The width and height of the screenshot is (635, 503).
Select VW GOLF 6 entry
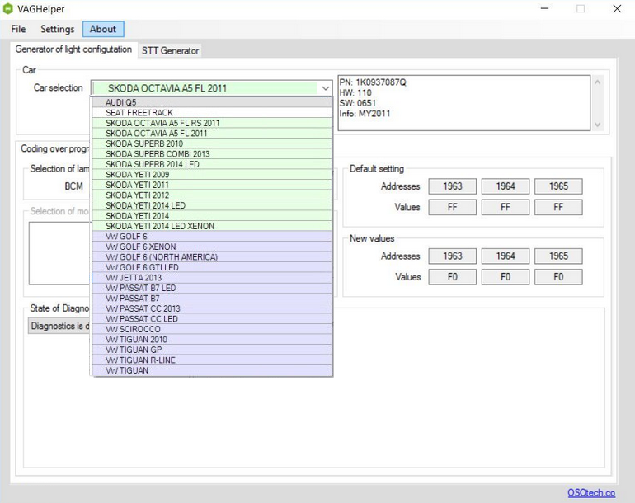tap(212, 237)
